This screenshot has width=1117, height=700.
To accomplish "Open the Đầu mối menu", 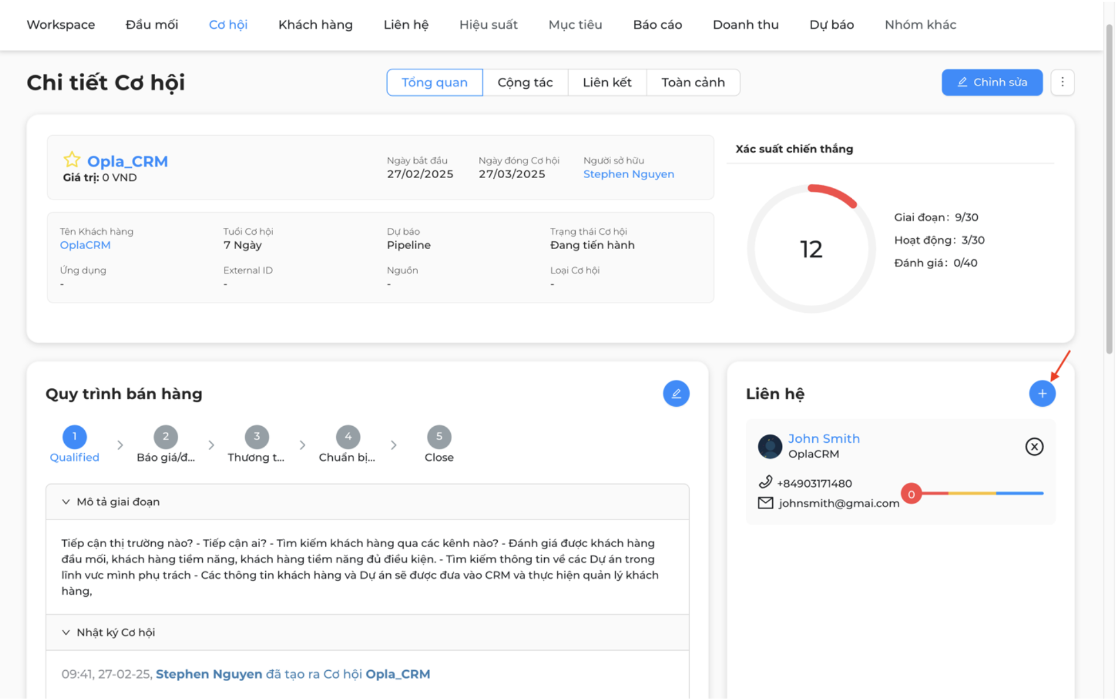I will click(x=152, y=25).
